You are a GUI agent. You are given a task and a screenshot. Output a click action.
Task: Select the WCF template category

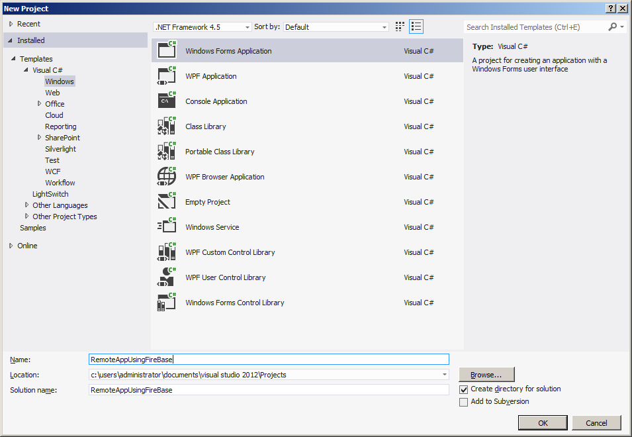[x=53, y=171]
